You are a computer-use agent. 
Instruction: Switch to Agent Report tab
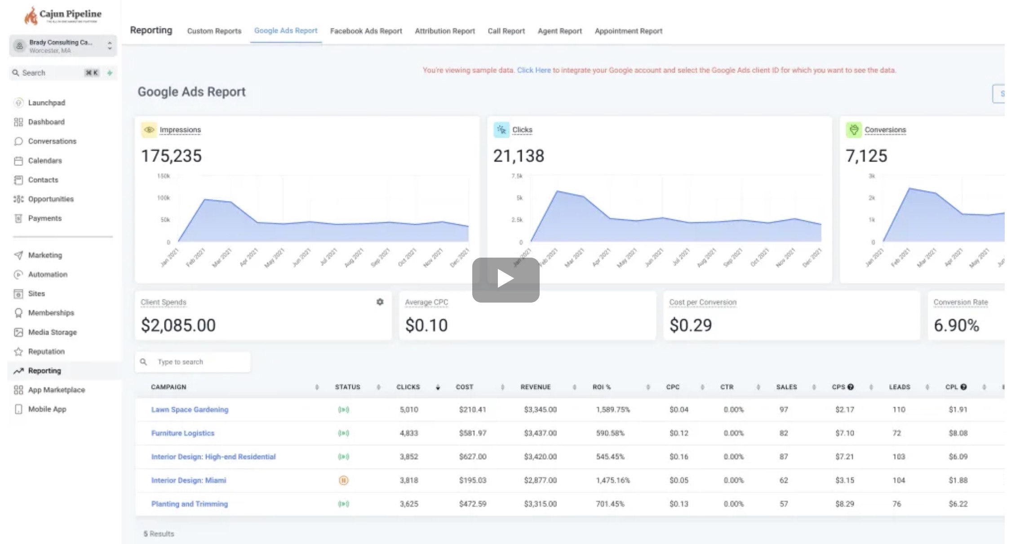(560, 31)
